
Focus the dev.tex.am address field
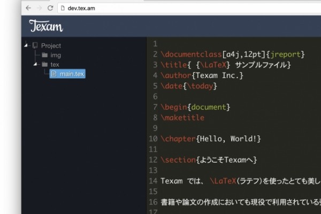[x=189, y=8]
